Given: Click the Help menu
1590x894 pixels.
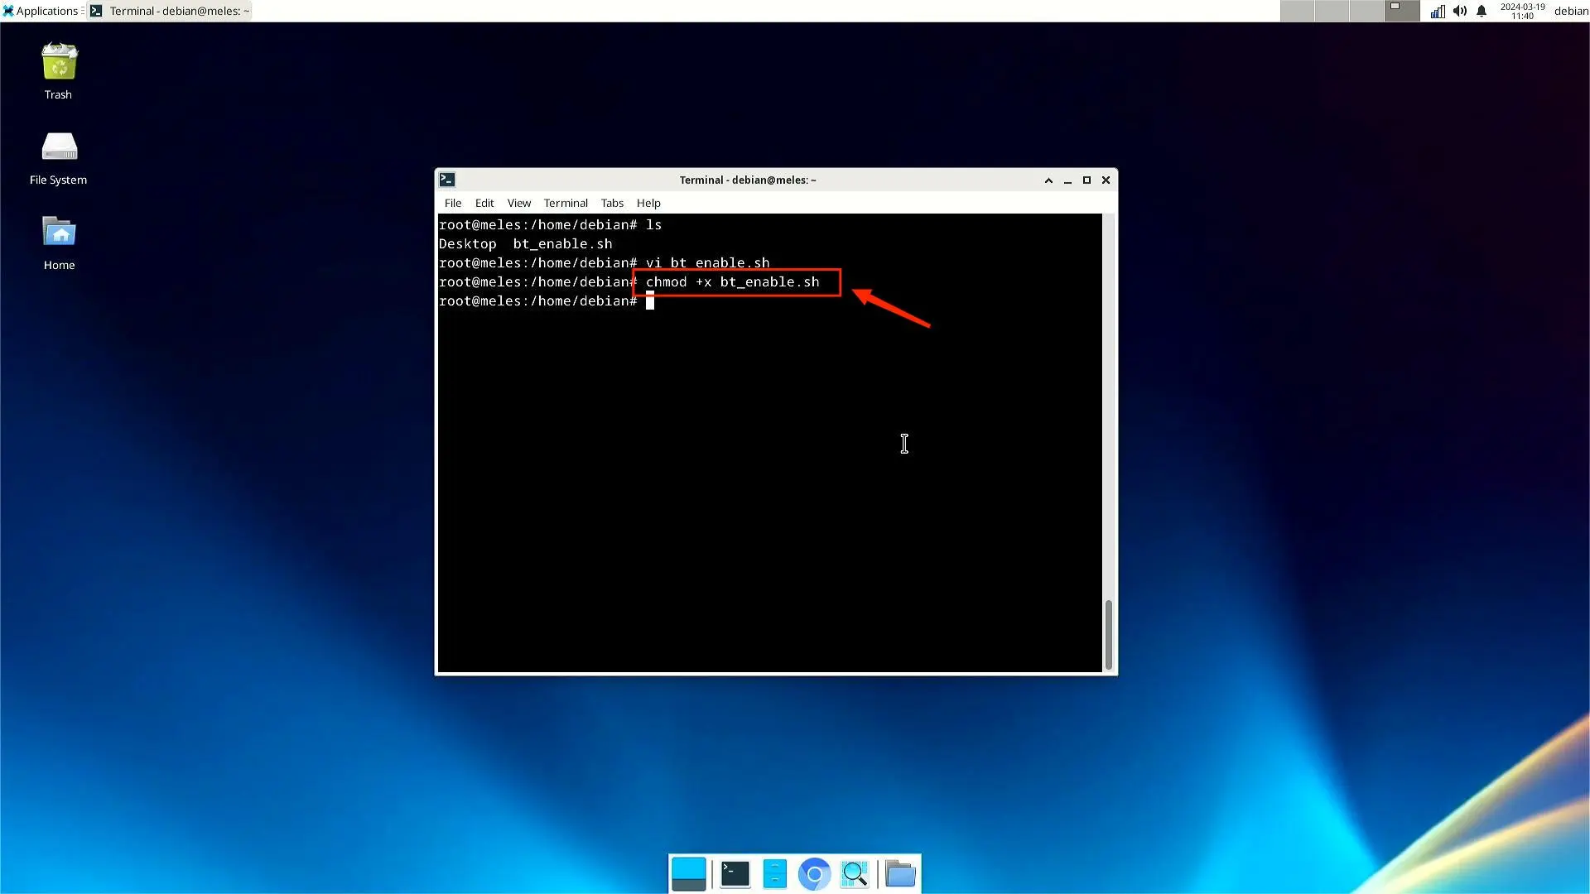Looking at the screenshot, I should click(648, 203).
